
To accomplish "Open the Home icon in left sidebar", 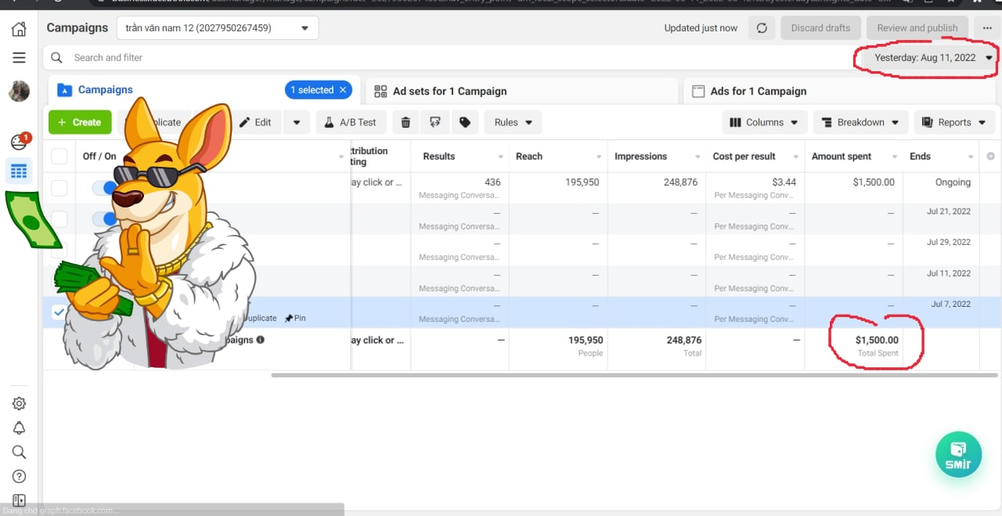I will (x=19, y=30).
